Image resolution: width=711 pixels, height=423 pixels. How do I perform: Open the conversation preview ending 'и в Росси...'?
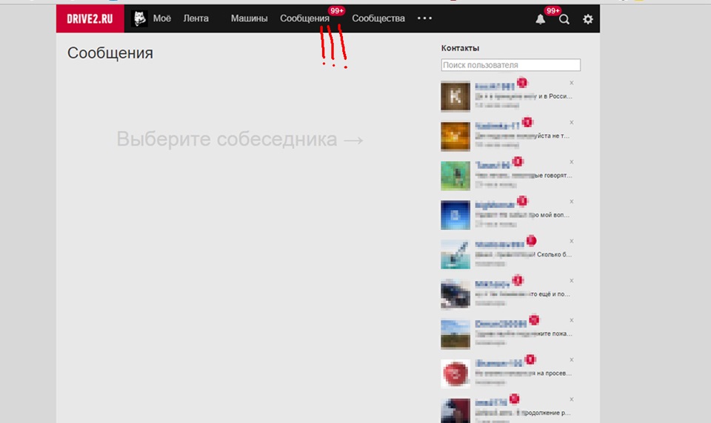(x=524, y=96)
